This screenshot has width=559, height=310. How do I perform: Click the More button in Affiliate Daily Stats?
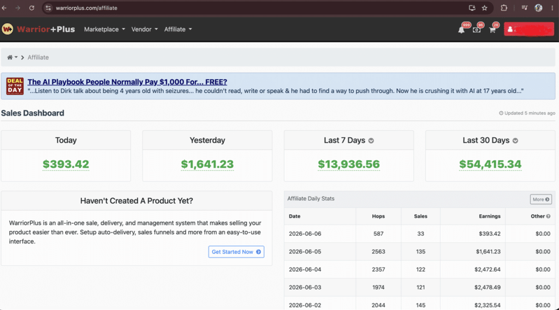tap(541, 199)
